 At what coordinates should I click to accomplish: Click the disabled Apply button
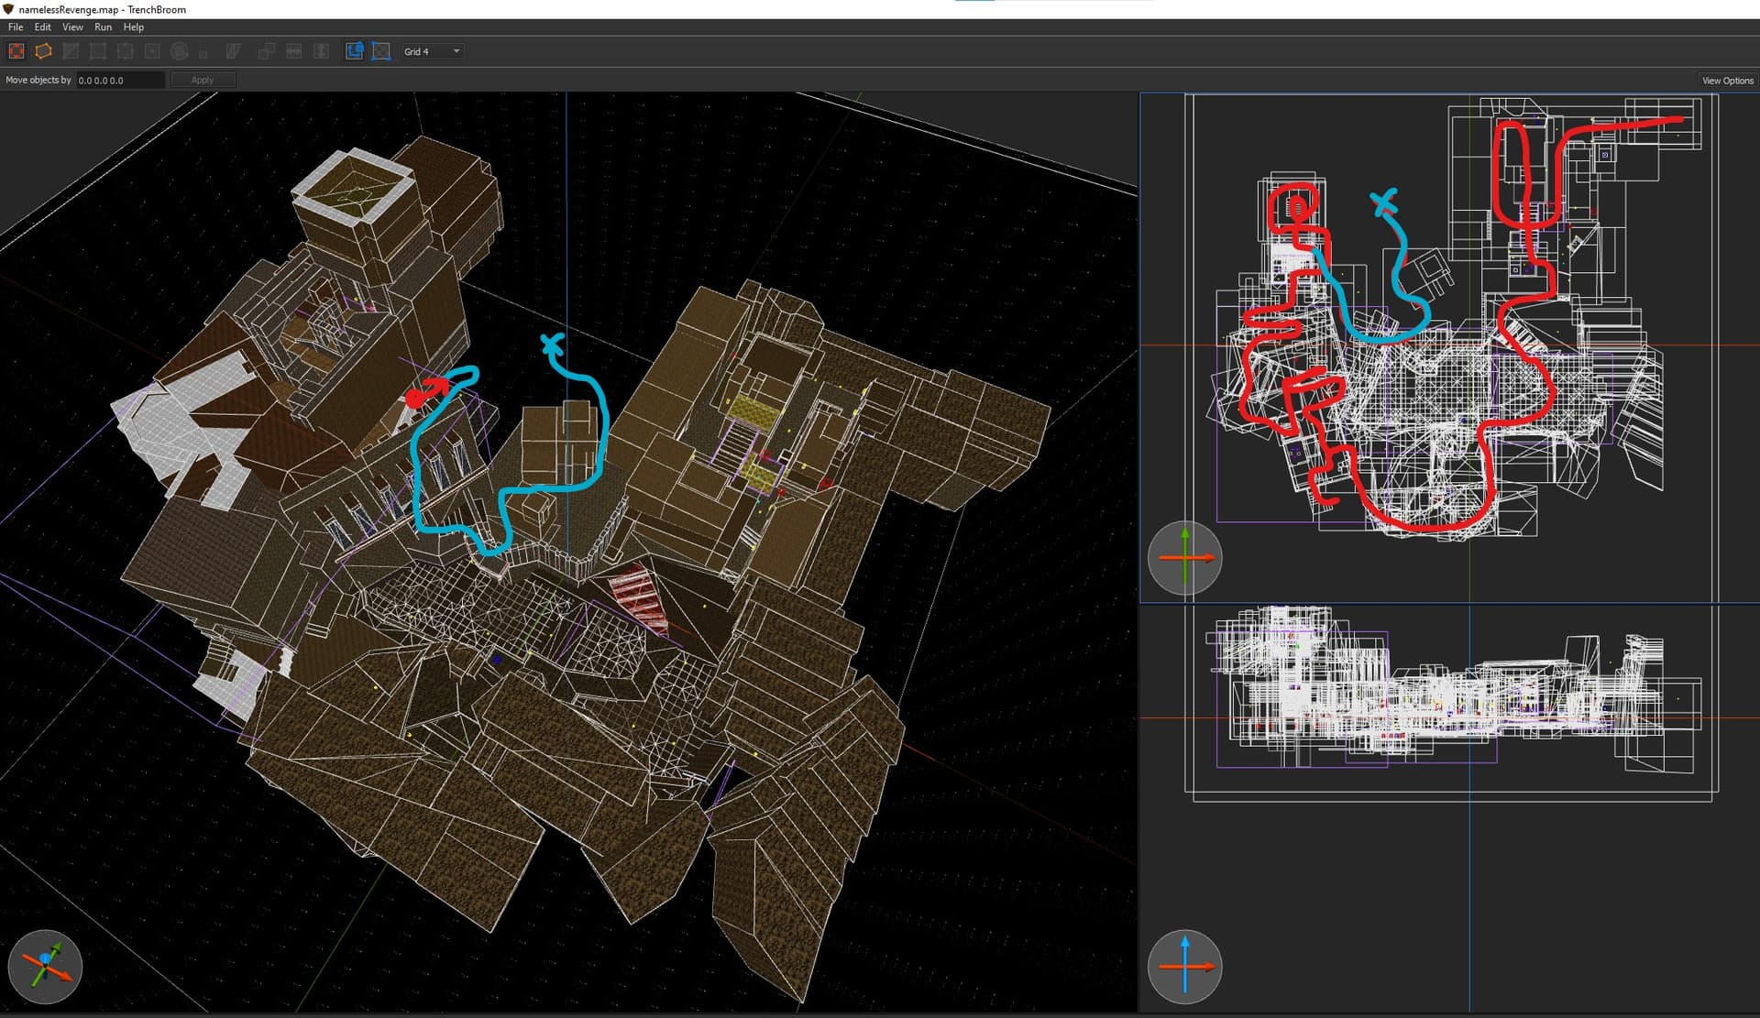pos(203,81)
